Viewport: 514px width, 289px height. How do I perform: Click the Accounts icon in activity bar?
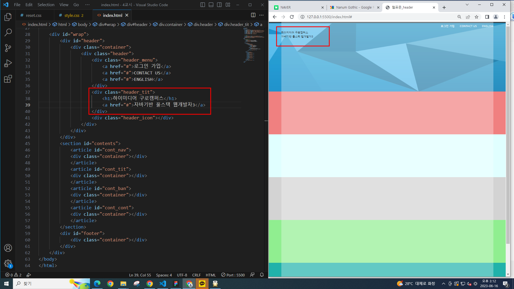8,248
